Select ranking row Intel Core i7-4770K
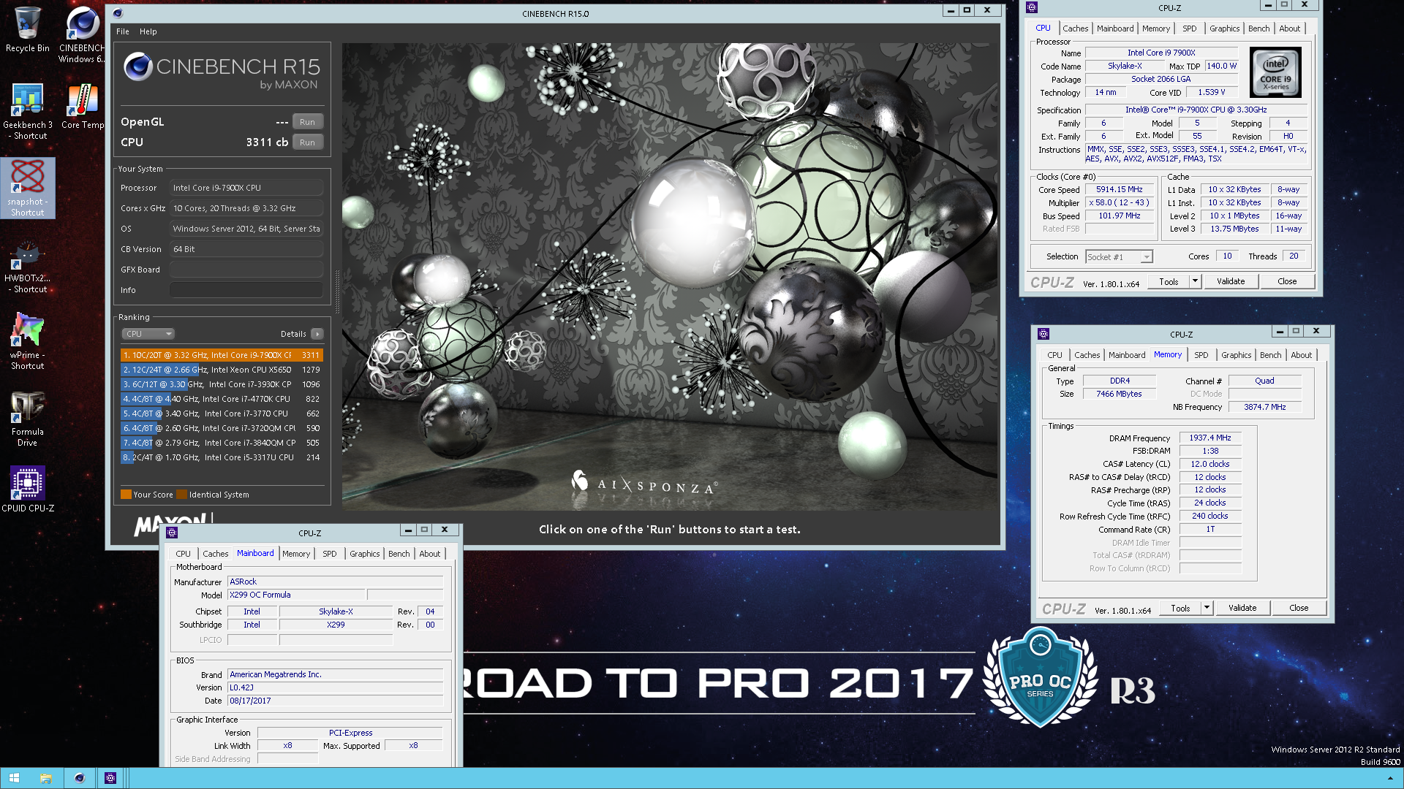This screenshot has width=1404, height=789. [222, 399]
